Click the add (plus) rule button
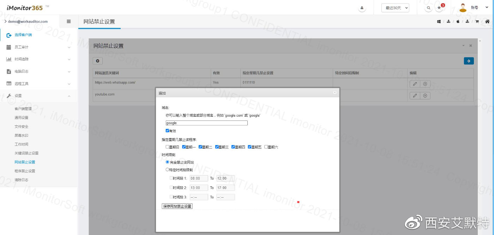The height and width of the screenshot is (235, 494). coord(98,61)
